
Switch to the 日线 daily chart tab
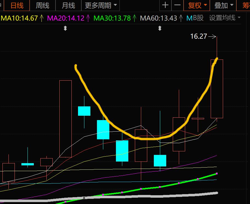click(x=17, y=5)
